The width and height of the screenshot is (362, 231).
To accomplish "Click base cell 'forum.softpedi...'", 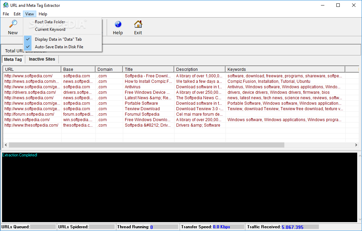I will [x=78, y=114].
